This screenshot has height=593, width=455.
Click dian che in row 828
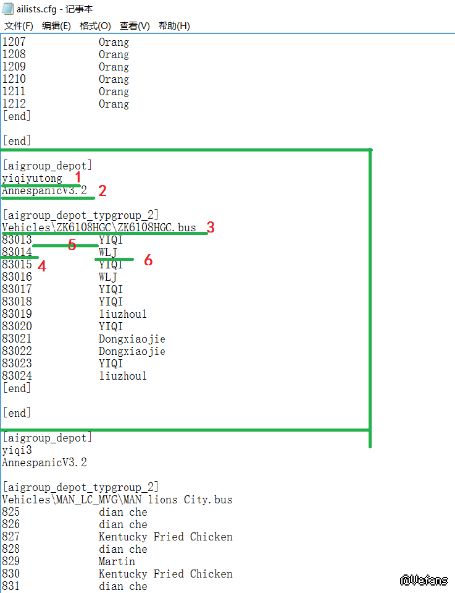coord(123,549)
